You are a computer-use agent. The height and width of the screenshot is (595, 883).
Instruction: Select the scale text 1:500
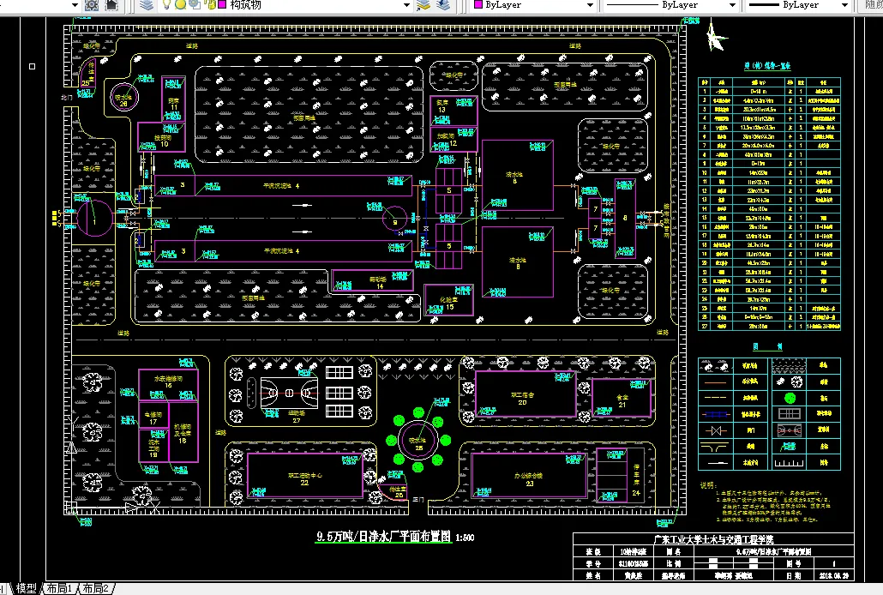pyautogui.click(x=465, y=538)
